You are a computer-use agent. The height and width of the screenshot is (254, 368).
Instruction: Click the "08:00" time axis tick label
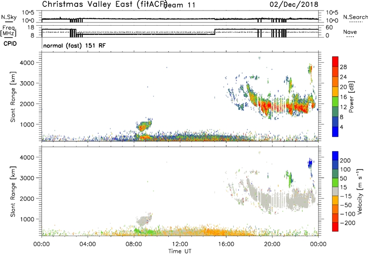(x=134, y=244)
